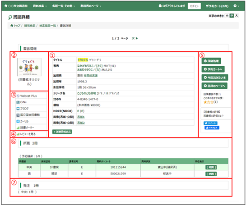Set text size to 大

[x=236, y=16]
